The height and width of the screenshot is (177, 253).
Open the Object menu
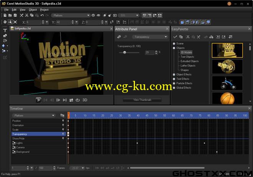[33, 10]
